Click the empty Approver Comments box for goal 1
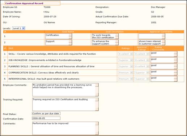The width and height of the screenshot is (187, 136). click(x=152, y=36)
